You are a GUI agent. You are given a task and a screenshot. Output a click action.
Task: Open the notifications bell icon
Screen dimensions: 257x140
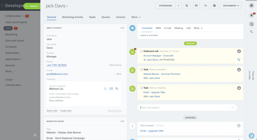[x=251, y=15]
